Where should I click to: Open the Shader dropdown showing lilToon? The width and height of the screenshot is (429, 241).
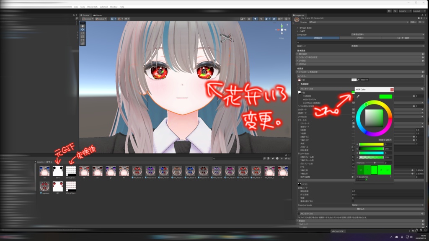point(359,22)
